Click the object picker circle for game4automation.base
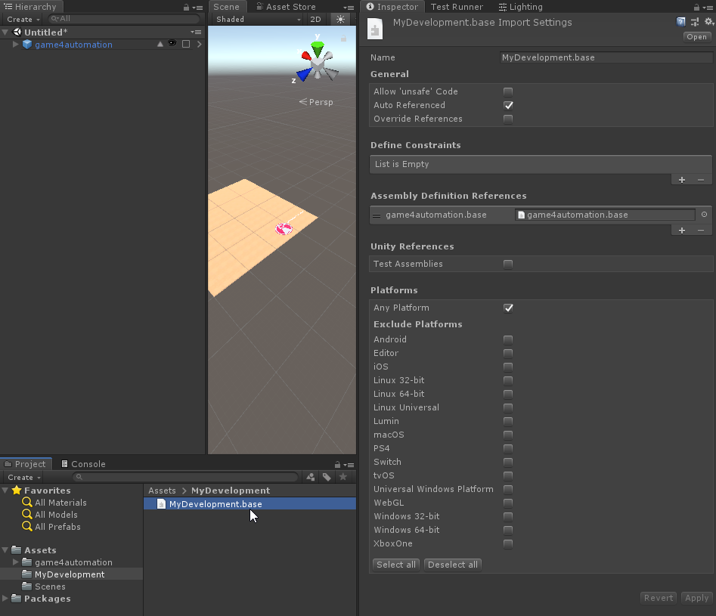 click(704, 215)
